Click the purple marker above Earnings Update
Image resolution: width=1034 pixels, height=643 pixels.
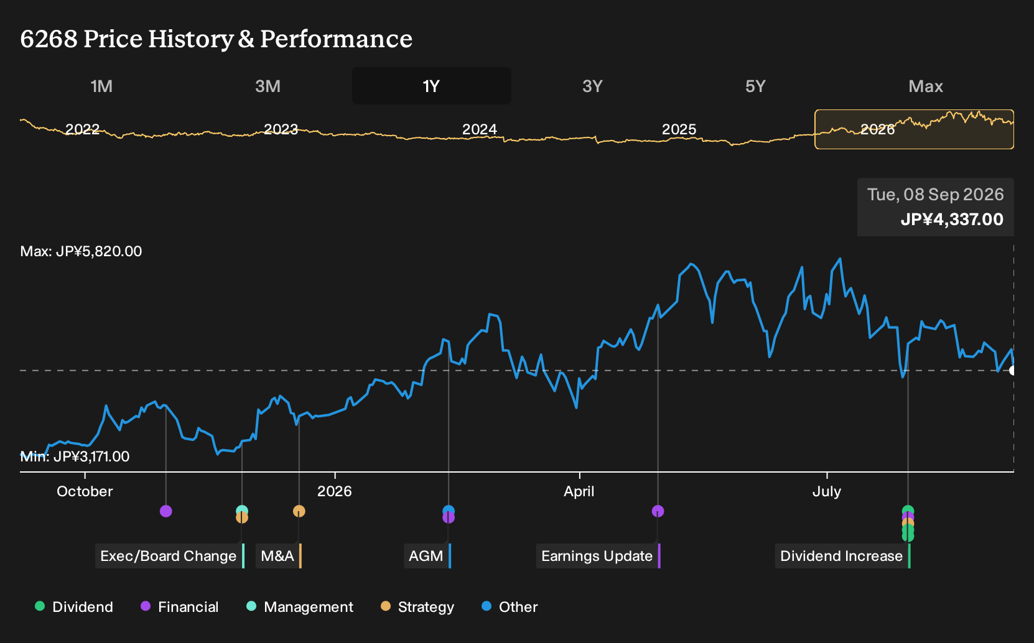coord(658,511)
